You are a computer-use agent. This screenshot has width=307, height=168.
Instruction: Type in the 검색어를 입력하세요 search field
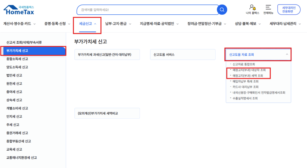(x=147, y=10)
